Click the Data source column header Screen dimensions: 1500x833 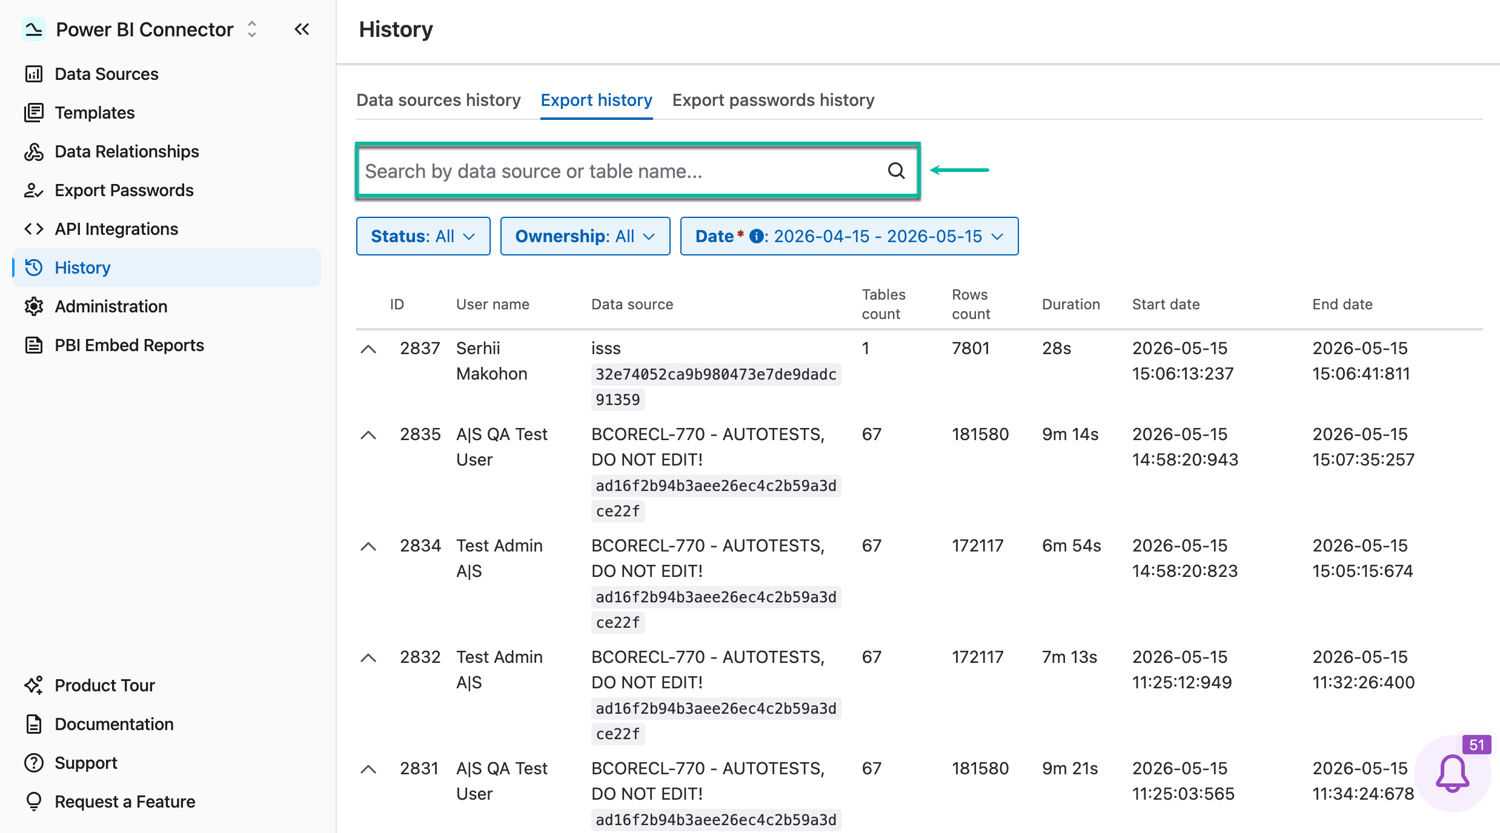tap(632, 305)
